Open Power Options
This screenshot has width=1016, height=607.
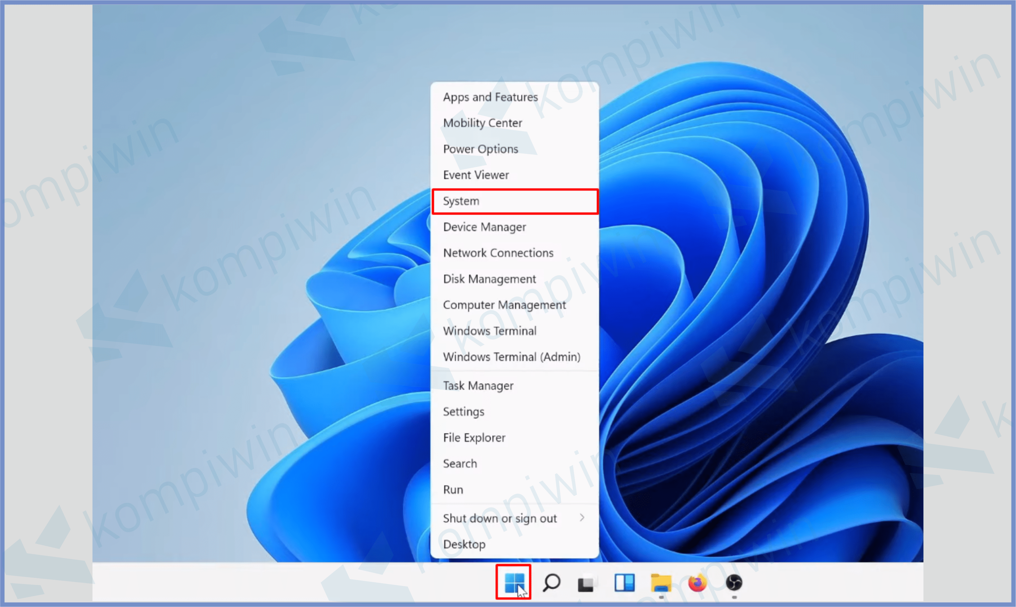point(480,149)
